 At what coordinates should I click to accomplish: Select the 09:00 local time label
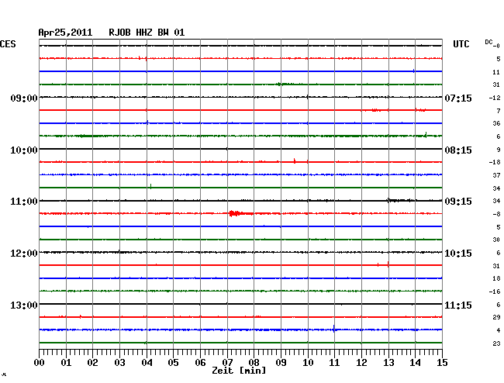24,98
